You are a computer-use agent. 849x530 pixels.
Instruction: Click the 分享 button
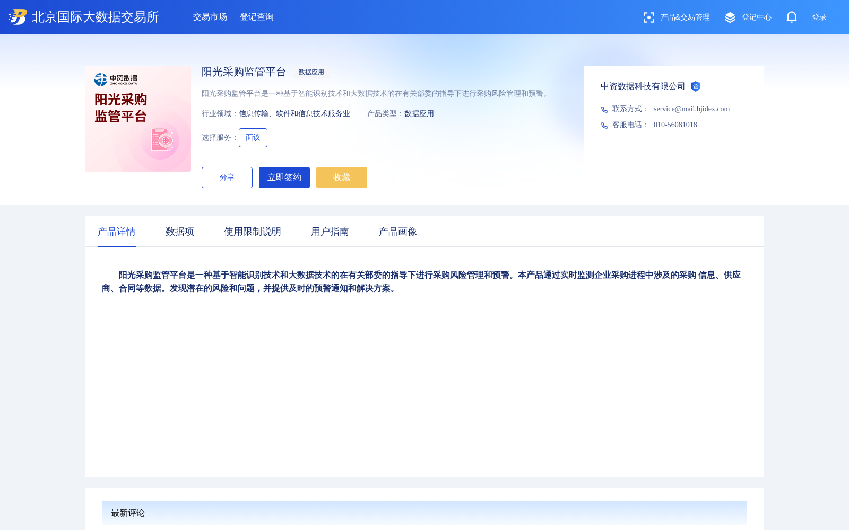pyautogui.click(x=227, y=178)
